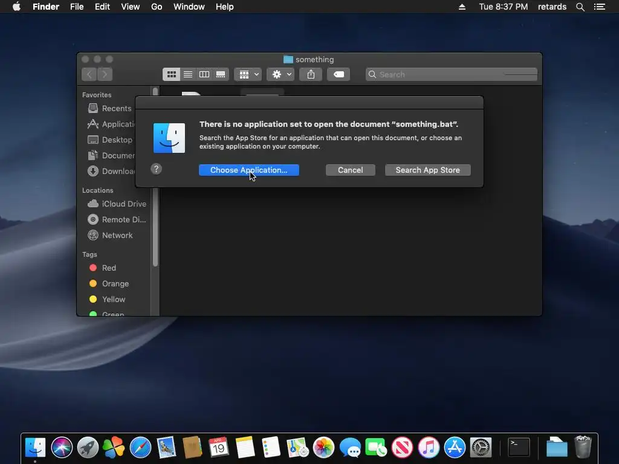Screen dimensions: 619x464
Task: Click the date and time in menu bar
Action: (x=504, y=7)
